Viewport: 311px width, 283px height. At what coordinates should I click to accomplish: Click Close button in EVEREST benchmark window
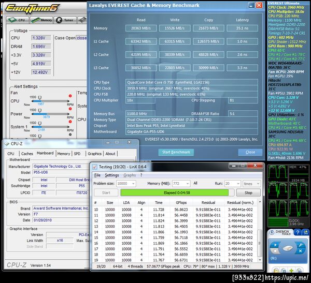pos(250,152)
